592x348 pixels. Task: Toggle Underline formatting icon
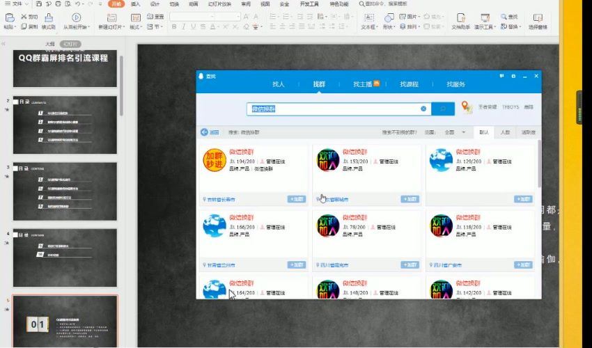[x=194, y=27]
